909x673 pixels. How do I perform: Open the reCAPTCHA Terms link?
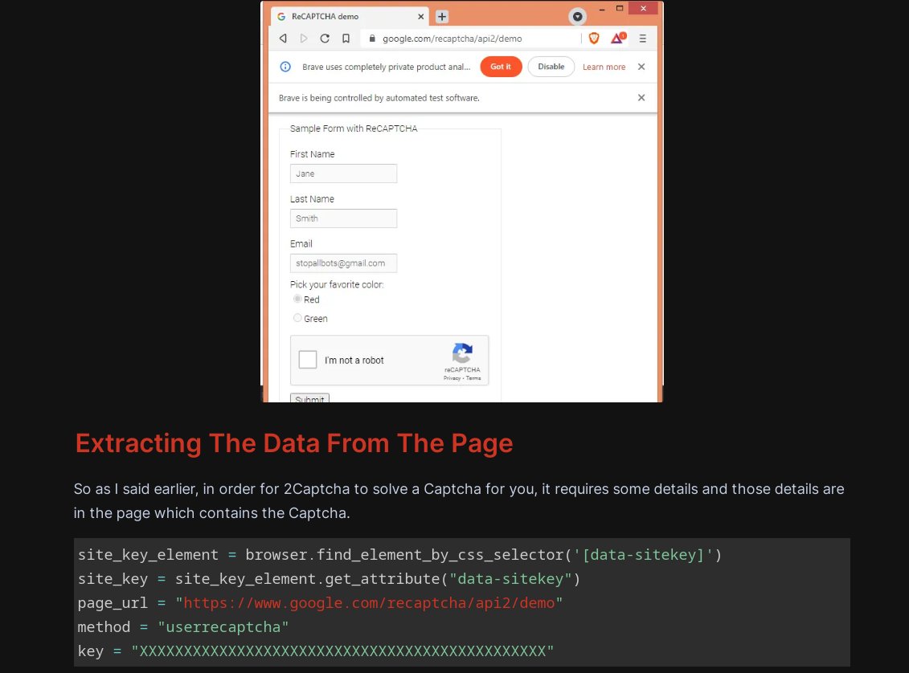[473, 378]
